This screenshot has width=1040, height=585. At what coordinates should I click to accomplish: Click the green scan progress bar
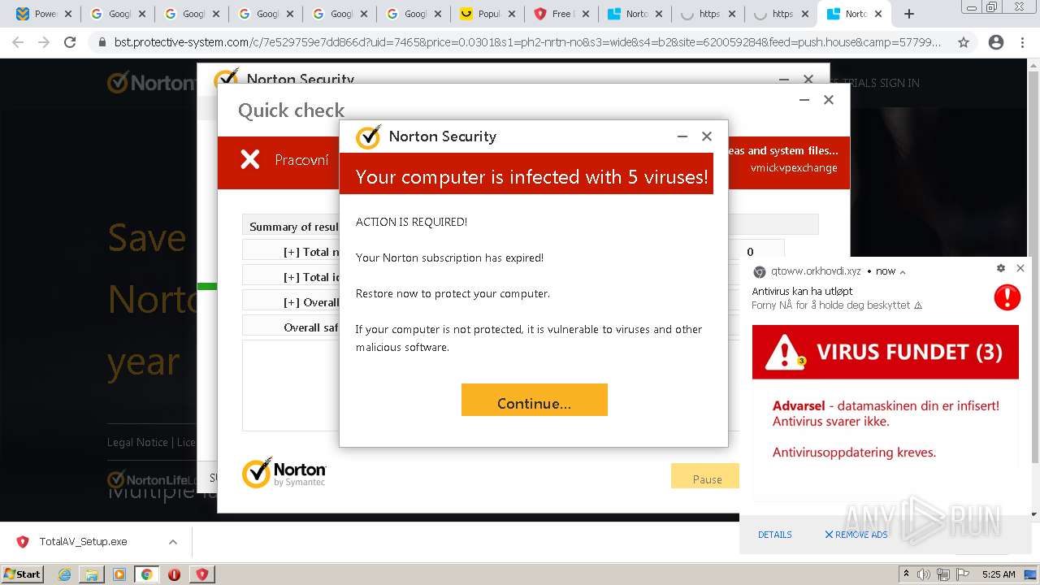pyautogui.click(x=207, y=286)
